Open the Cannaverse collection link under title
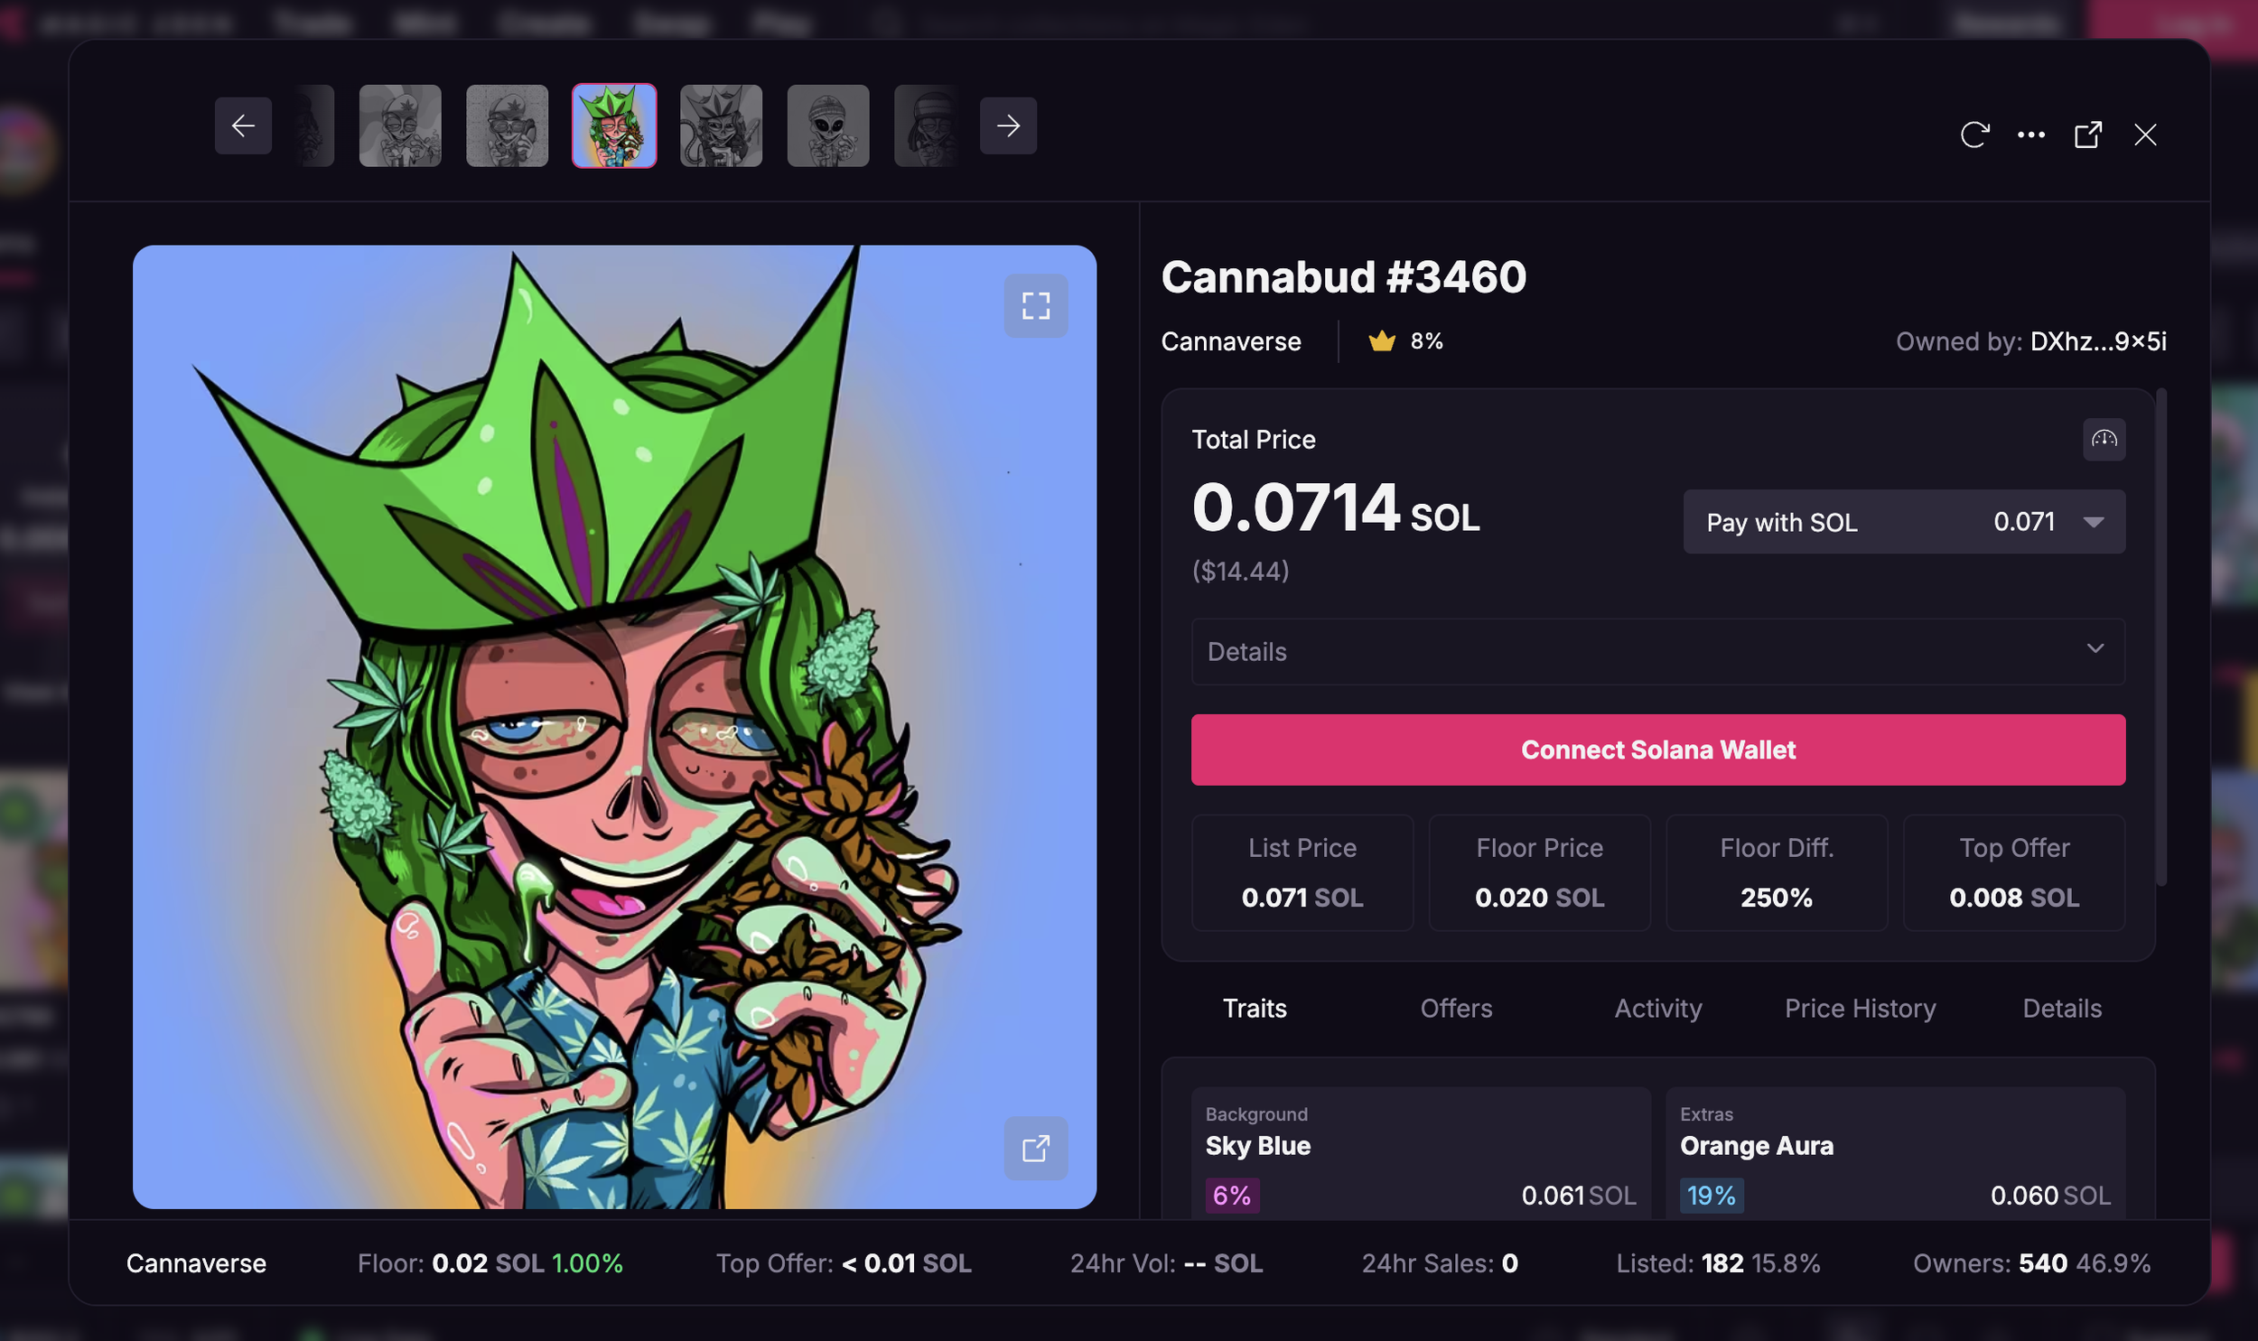 1231,341
